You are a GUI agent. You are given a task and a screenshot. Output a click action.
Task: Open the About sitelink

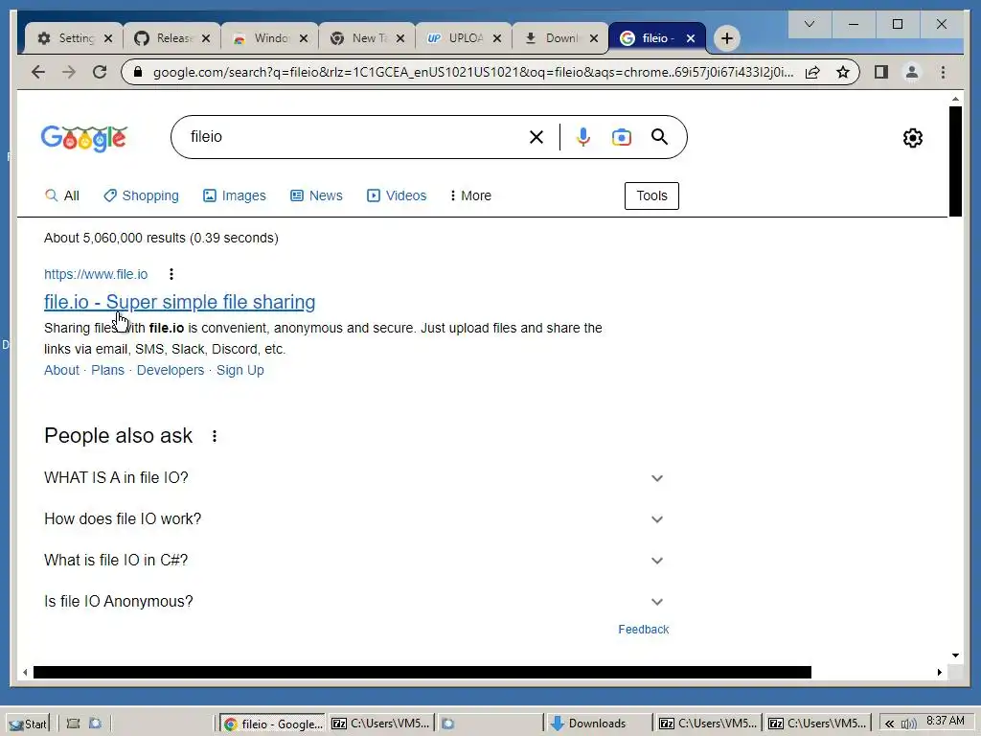tap(61, 371)
